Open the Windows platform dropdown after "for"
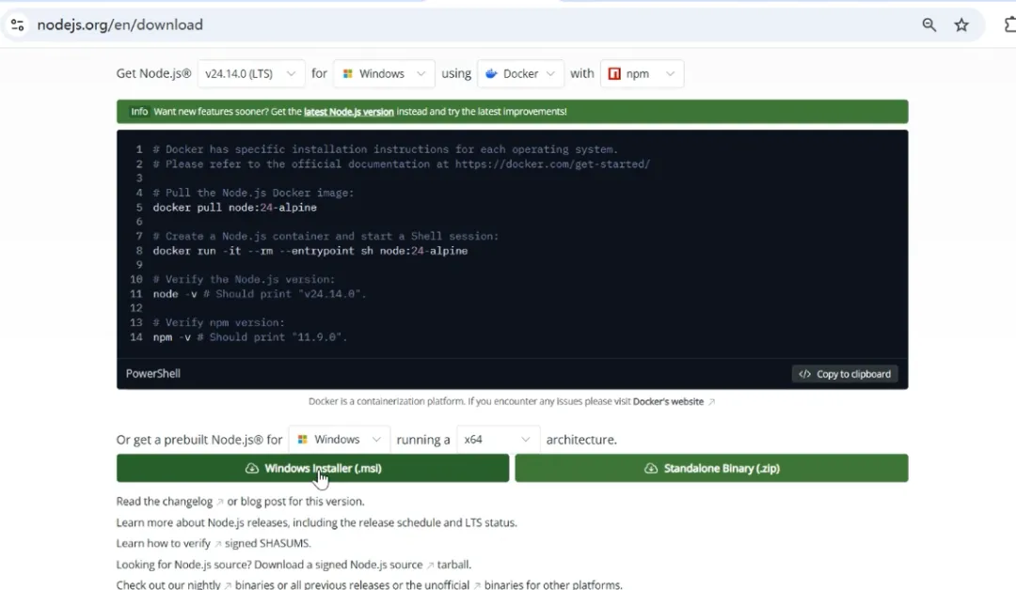The image size is (1016, 590). [x=384, y=73]
